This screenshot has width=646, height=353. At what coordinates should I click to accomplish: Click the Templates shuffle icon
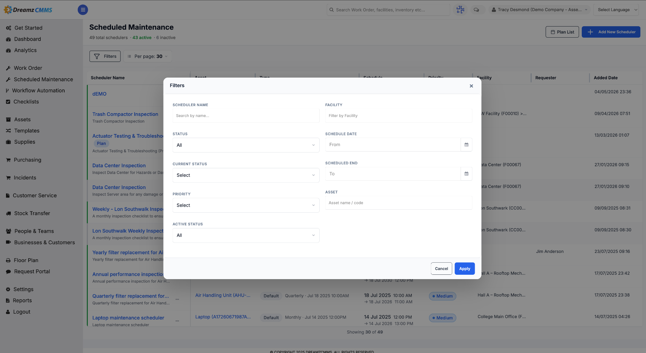[8, 131]
